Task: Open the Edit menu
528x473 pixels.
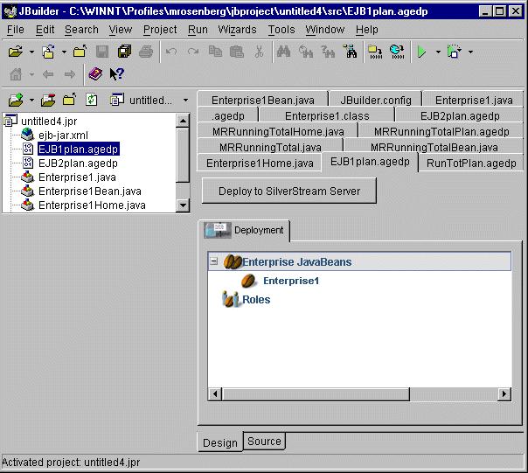Action: (x=45, y=30)
